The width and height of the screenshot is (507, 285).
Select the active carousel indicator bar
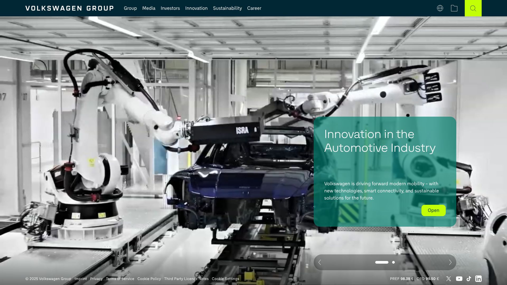click(x=382, y=262)
